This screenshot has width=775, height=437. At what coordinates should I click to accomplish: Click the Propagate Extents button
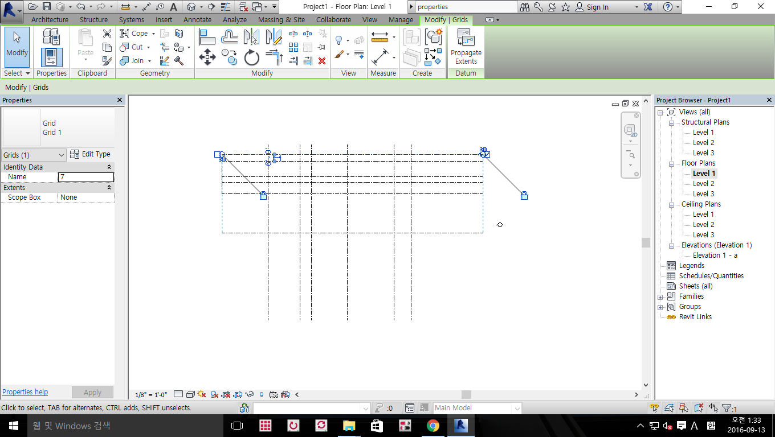pyautogui.click(x=466, y=47)
